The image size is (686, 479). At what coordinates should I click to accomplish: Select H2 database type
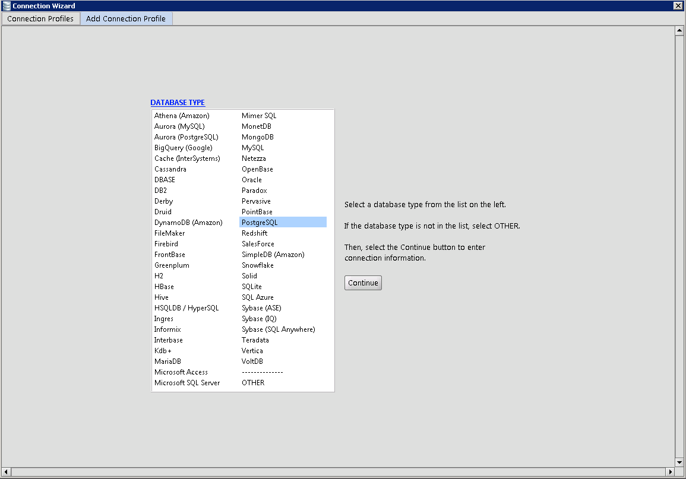pos(159,276)
